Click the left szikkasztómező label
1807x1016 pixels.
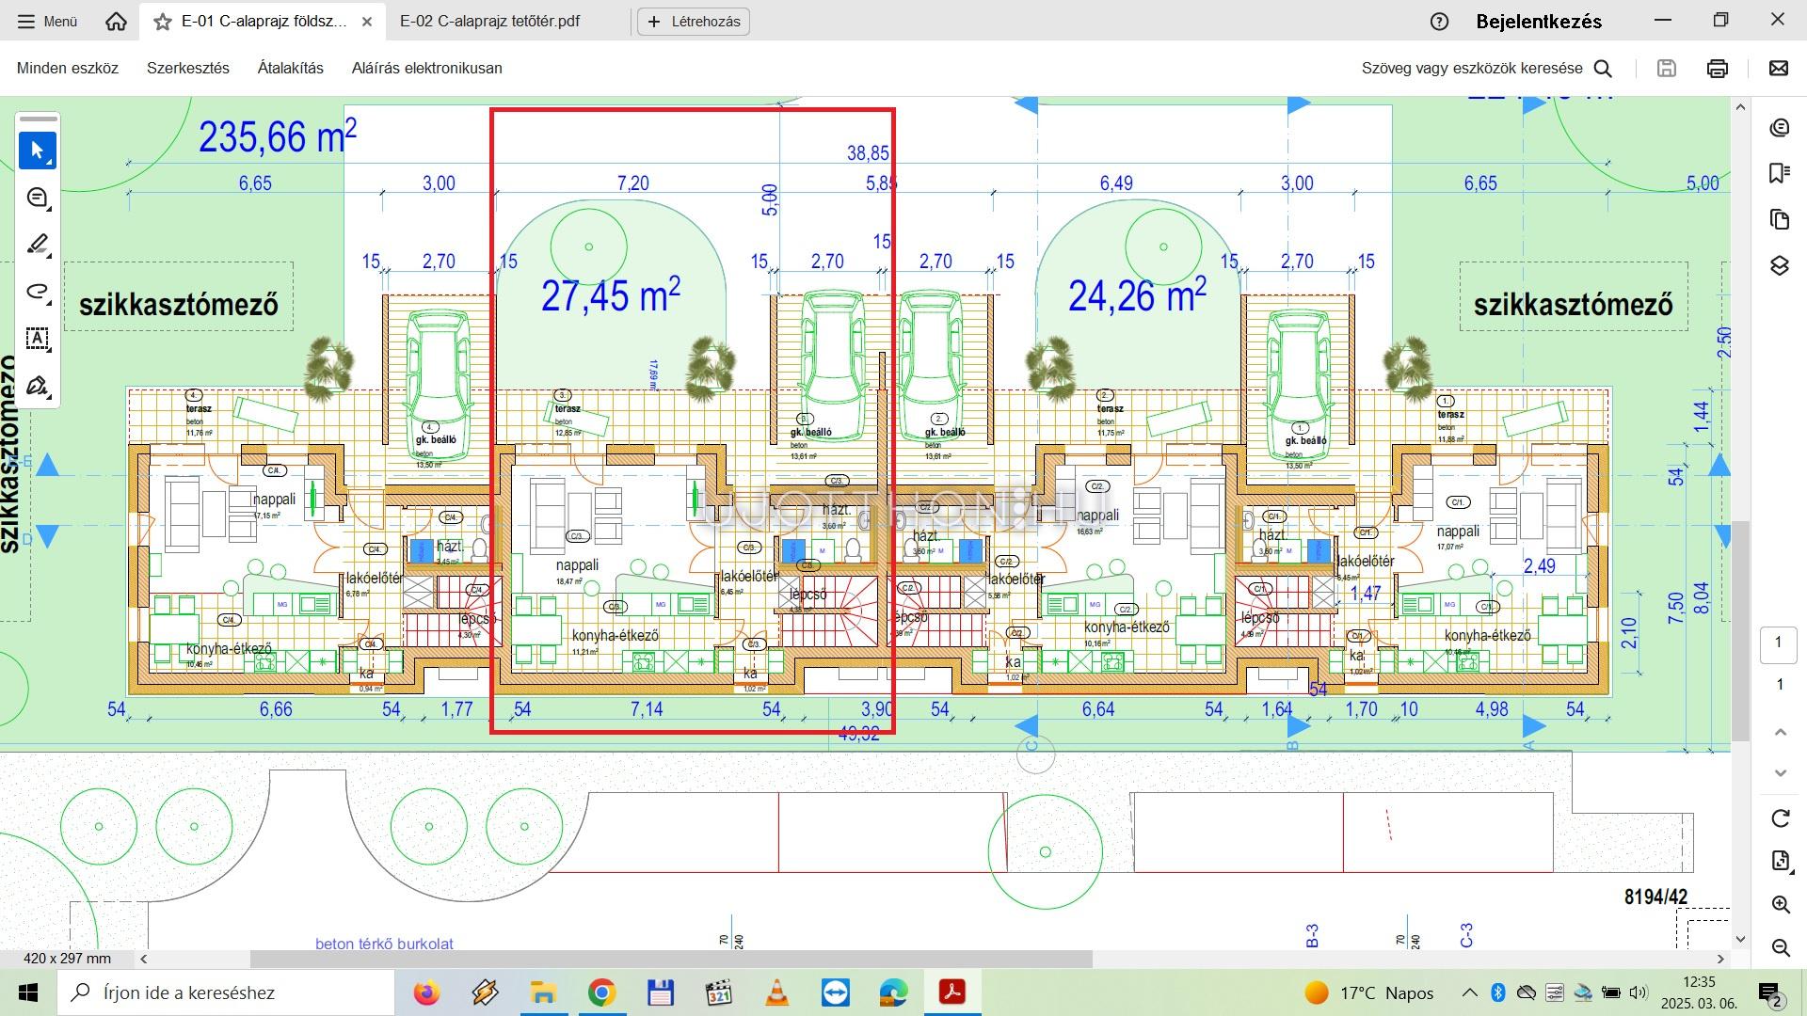(179, 305)
